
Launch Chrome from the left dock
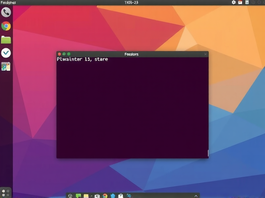(6, 26)
